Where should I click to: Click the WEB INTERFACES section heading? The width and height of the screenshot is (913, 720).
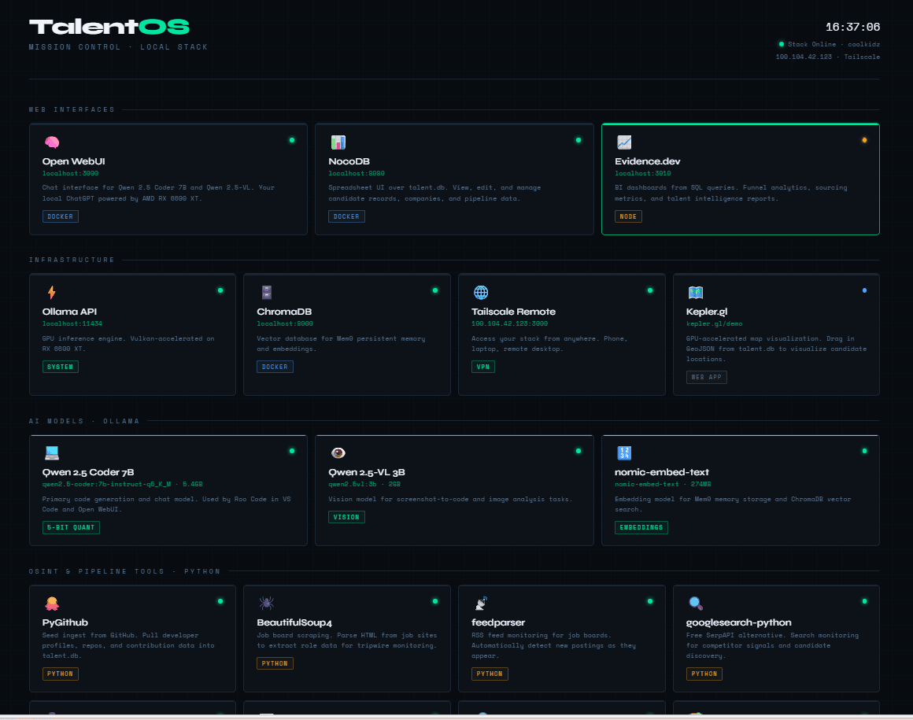point(72,109)
